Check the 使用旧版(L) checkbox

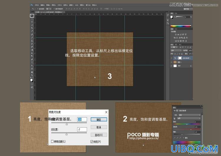click(52, 141)
